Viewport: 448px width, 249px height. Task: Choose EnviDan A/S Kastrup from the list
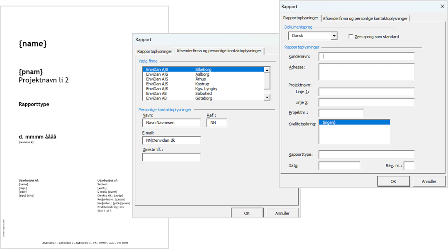click(203, 84)
